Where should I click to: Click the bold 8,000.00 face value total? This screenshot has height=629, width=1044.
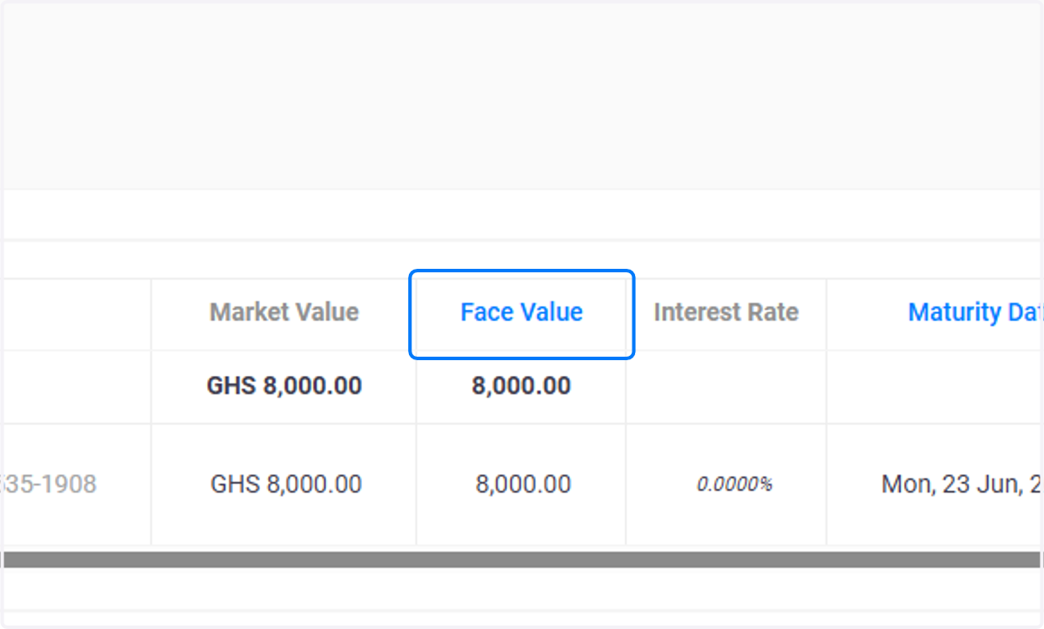[522, 385]
